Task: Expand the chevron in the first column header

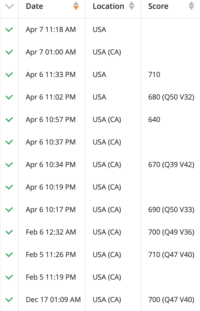Action: pos(9,7)
